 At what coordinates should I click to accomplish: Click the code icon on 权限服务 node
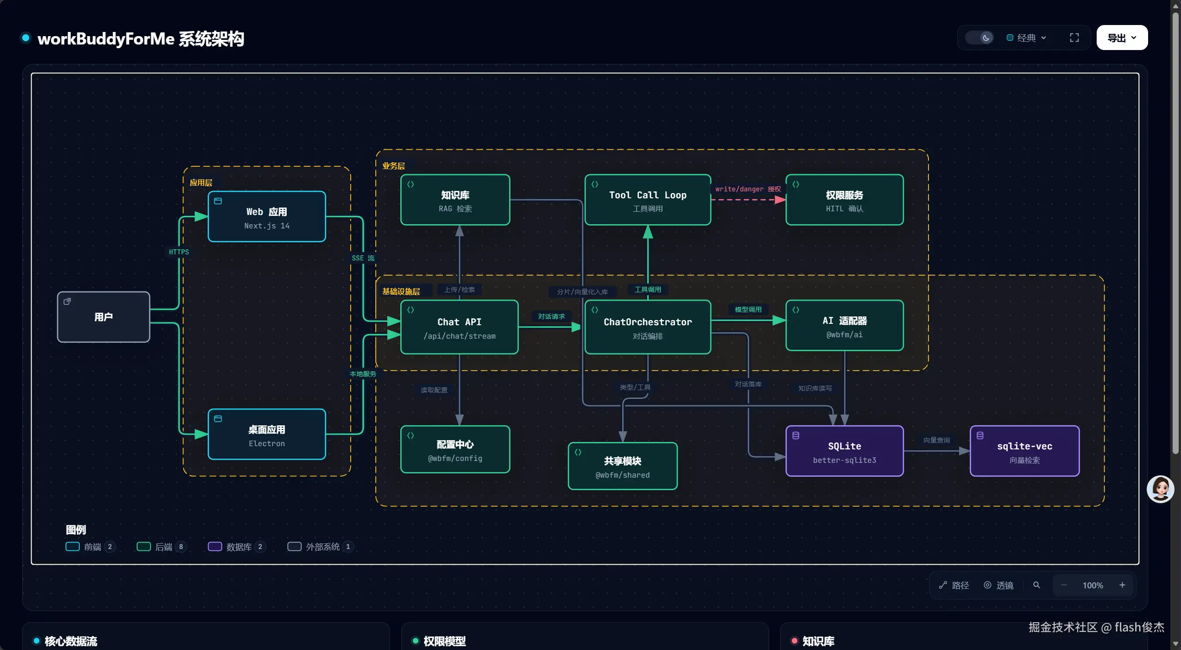click(796, 184)
